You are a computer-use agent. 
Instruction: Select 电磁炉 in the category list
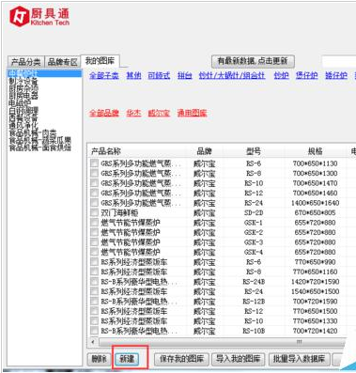pyautogui.click(x=20, y=102)
